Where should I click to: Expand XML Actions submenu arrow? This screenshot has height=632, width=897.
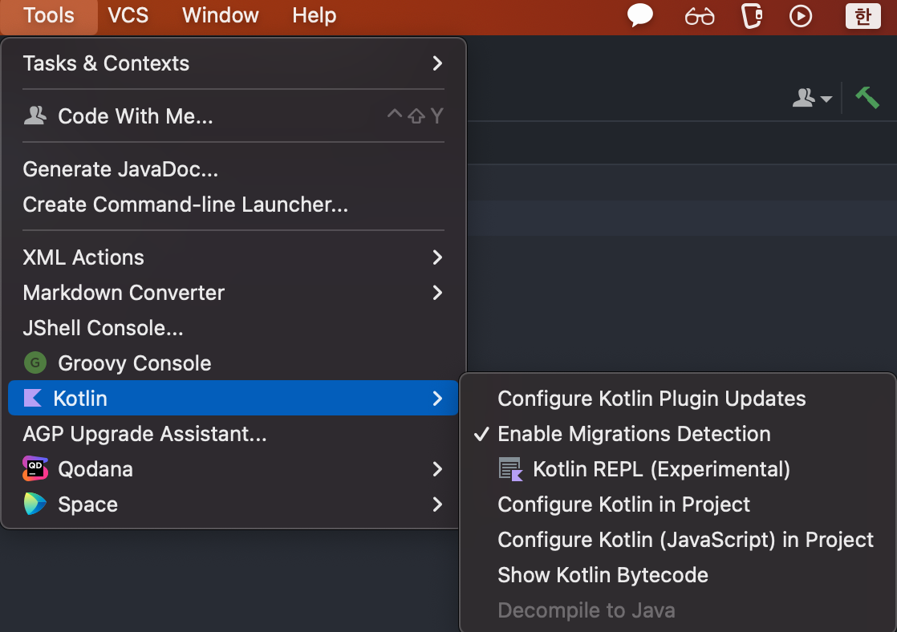(x=437, y=257)
